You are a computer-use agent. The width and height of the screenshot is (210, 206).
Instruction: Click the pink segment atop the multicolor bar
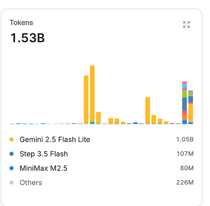(x=185, y=83)
